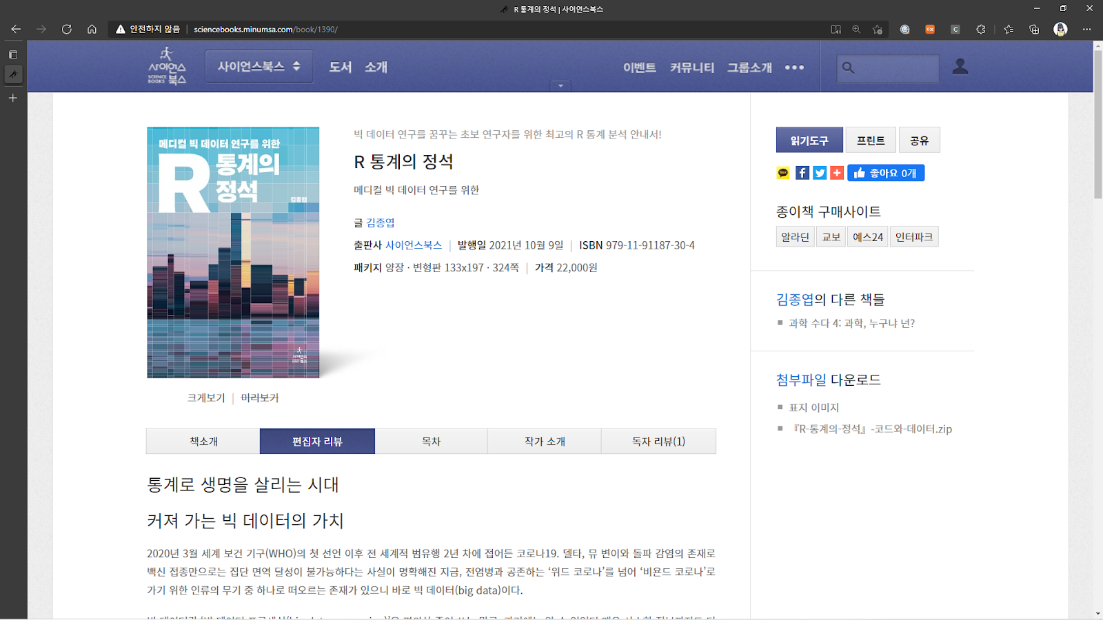Click the 프린트 button
This screenshot has height=620, width=1103.
(x=871, y=140)
